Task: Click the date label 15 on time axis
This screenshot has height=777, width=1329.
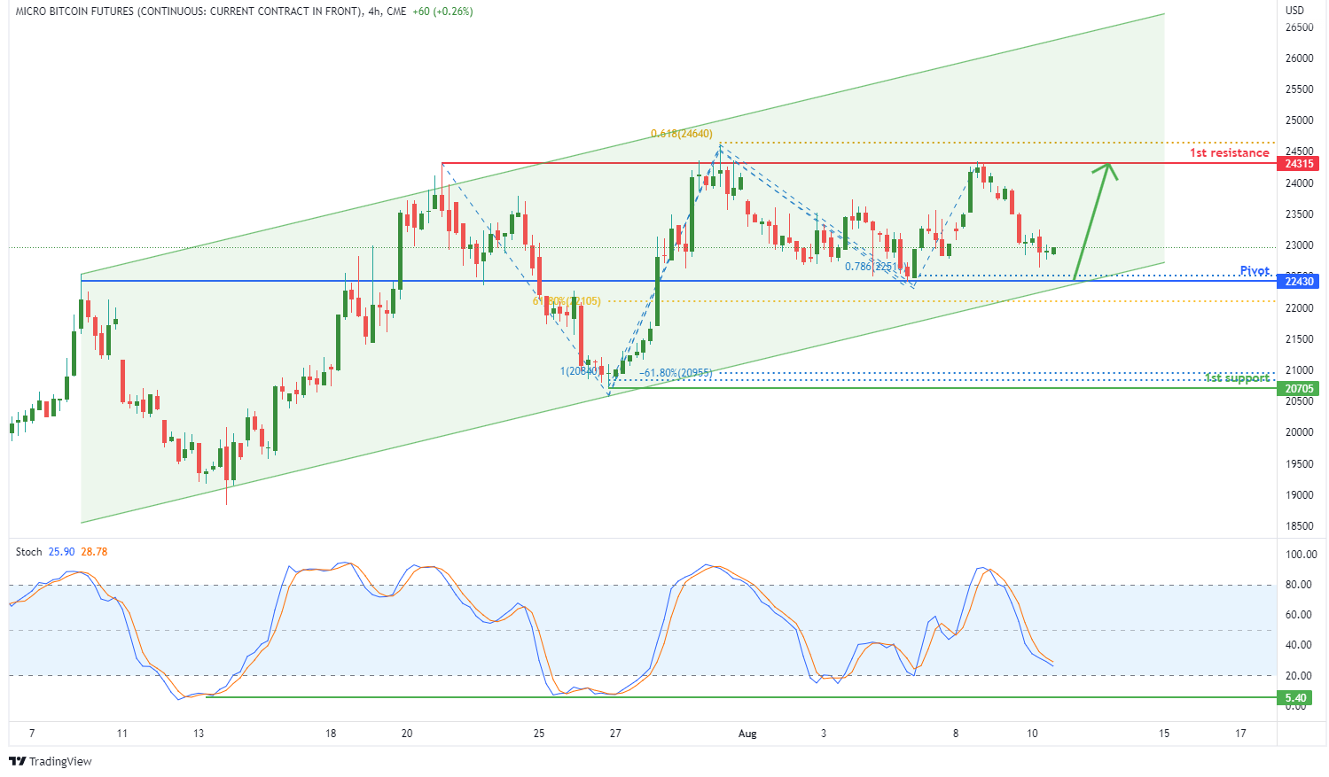Action: (x=1164, y=734)
